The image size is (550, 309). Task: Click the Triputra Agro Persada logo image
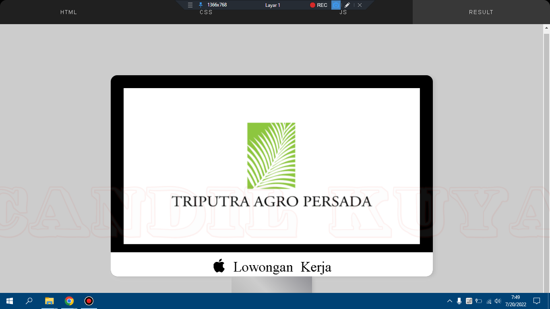pyautogui.click(x=272, y=166)
